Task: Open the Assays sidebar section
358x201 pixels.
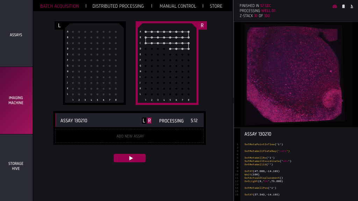Action: 16,35
